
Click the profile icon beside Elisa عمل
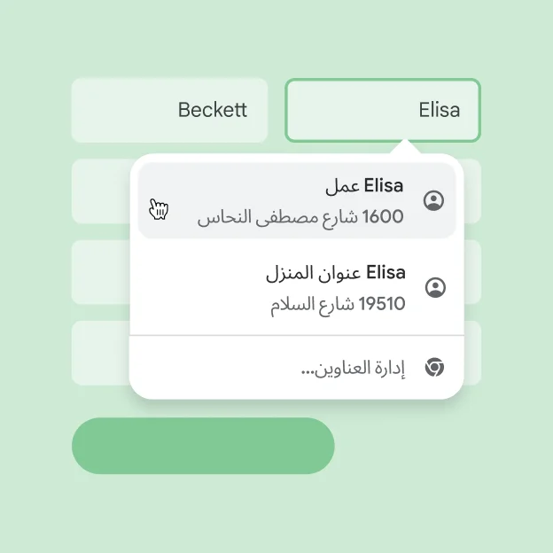tap(433, 201)
